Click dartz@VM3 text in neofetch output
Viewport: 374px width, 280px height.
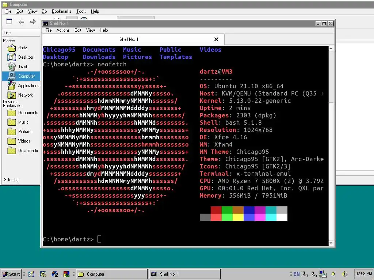[x=216, y=72]
